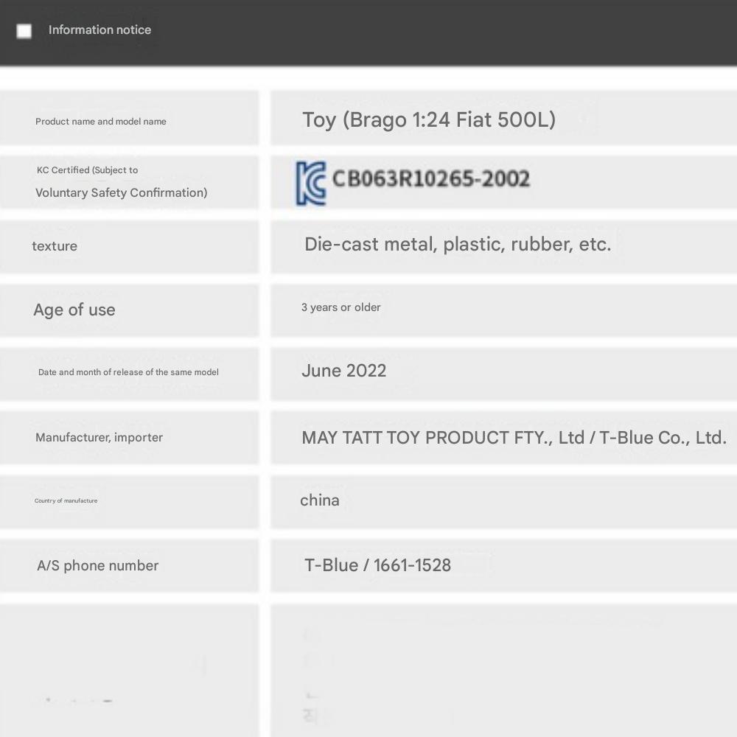Image resolution: width=737 pixels, height=737 pixels.
Task: Select the 'china' country value
Action: tap(320, 500)
